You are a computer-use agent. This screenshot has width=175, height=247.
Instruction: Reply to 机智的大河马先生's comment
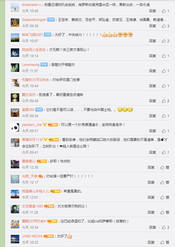pos(152,86)
